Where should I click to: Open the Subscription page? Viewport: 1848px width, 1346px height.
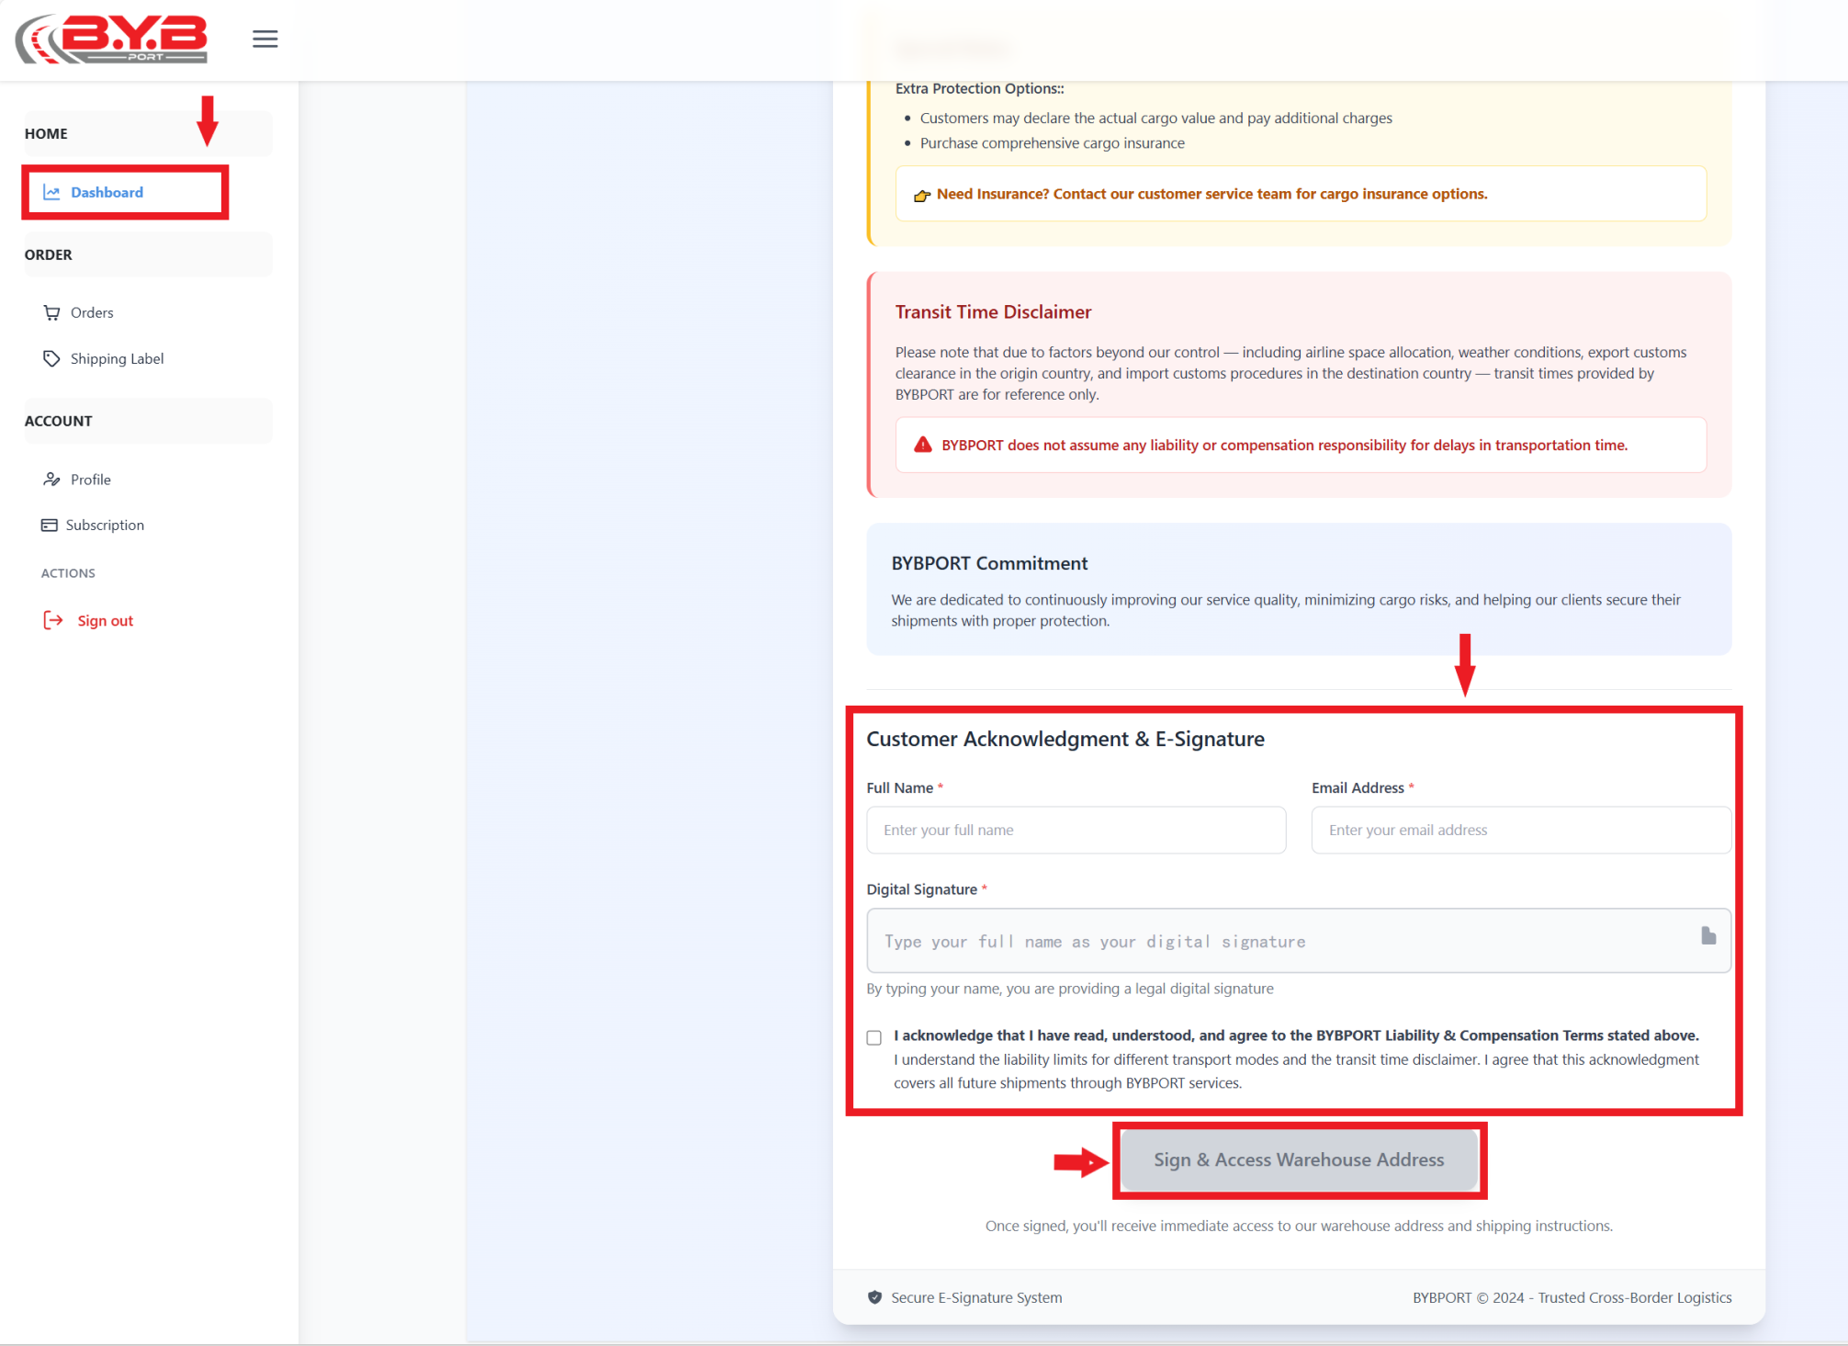tap(105, 526)
